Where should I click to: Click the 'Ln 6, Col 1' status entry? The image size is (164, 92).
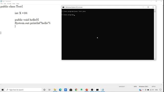click(122, 87)
